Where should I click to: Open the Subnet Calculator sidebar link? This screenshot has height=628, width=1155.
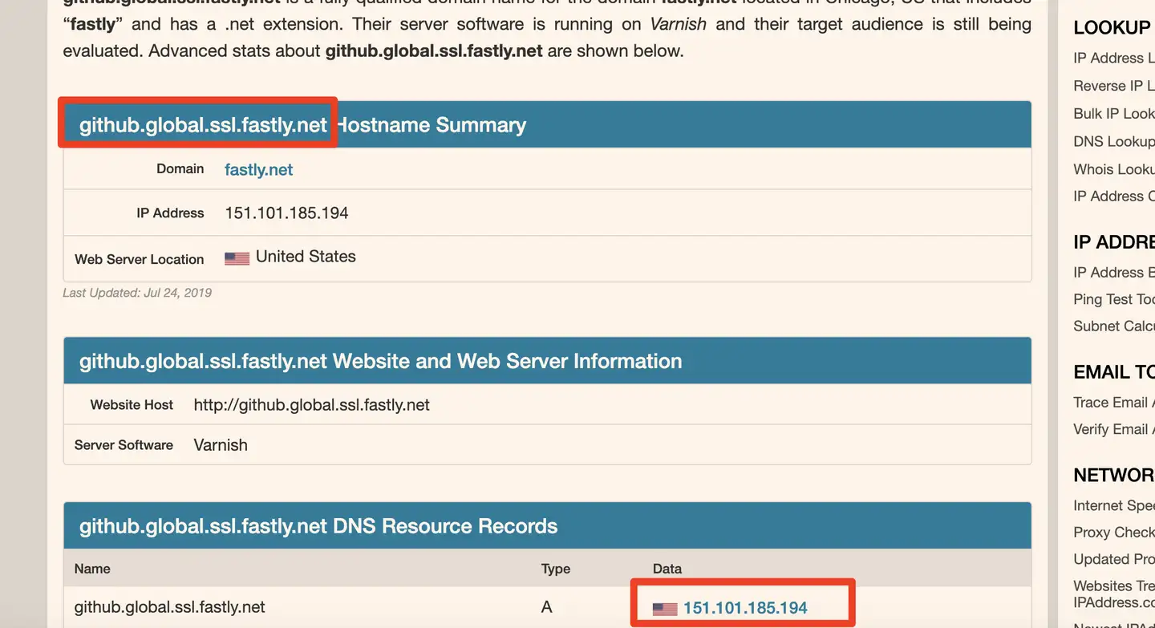1113,326
